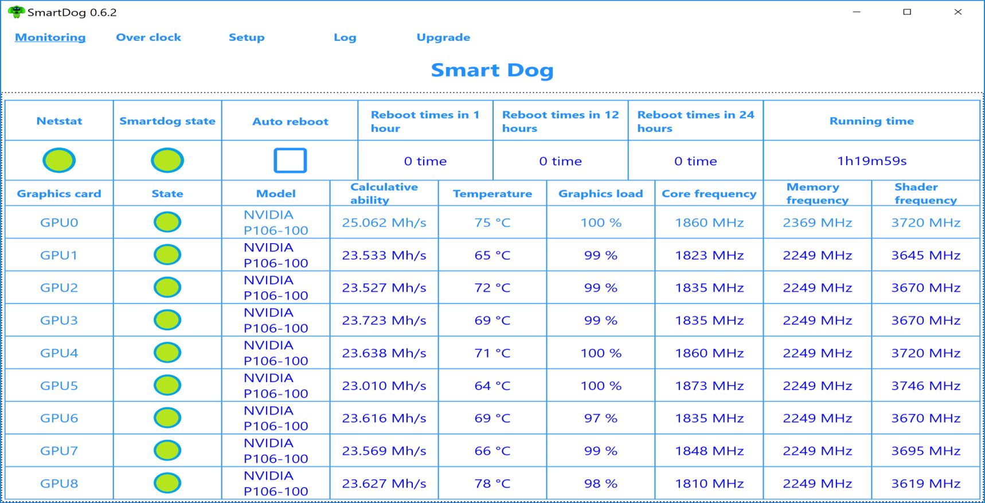
Task: Click GPU0's NVIDIA P106-100 model cell
Action: [x=276, y=223]
